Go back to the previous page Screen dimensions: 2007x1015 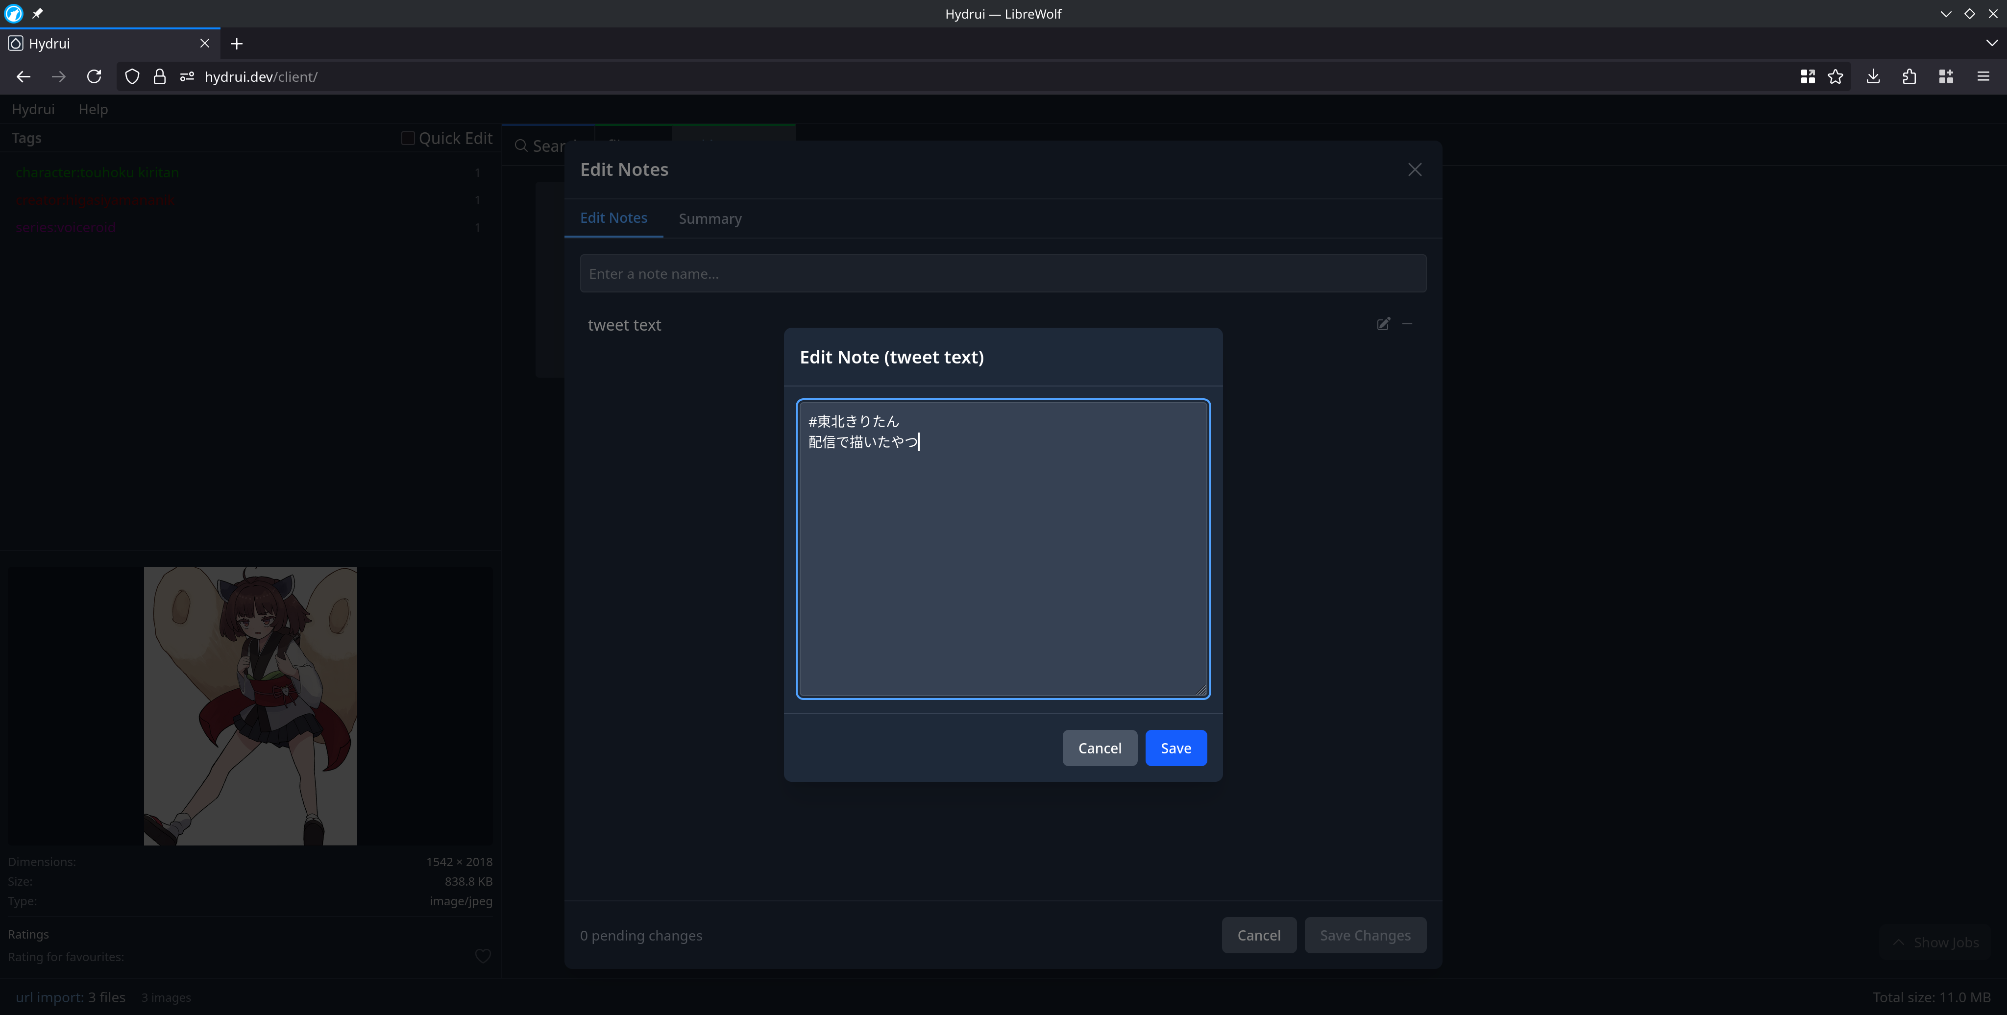(24, 76)
